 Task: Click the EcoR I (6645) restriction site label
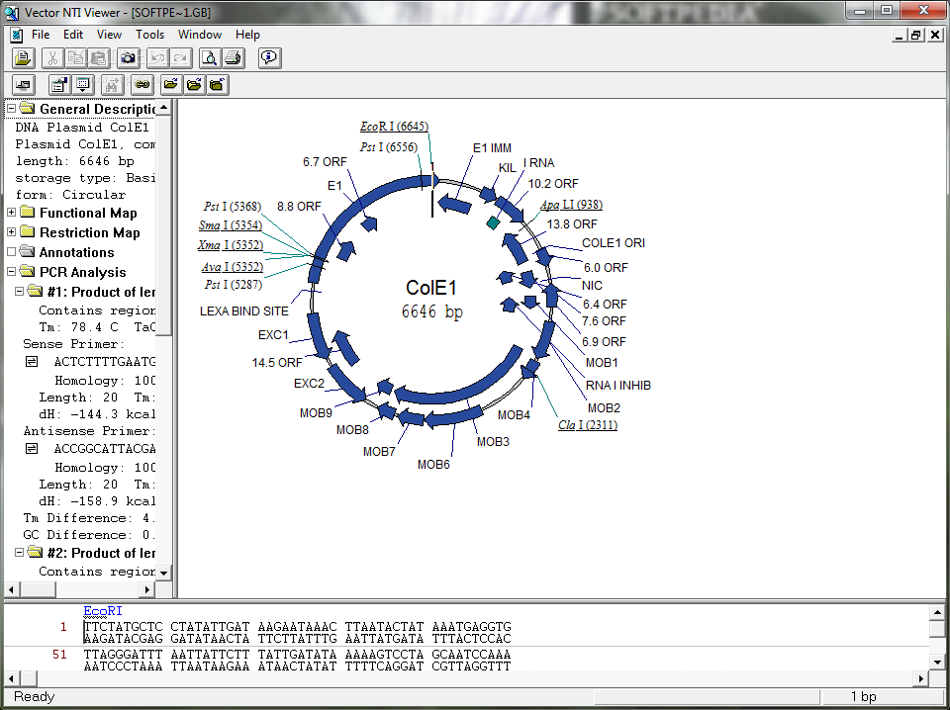394,127
